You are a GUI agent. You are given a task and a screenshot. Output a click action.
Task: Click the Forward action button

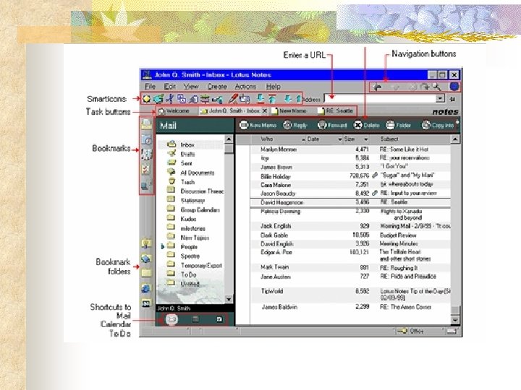point(332,125)
